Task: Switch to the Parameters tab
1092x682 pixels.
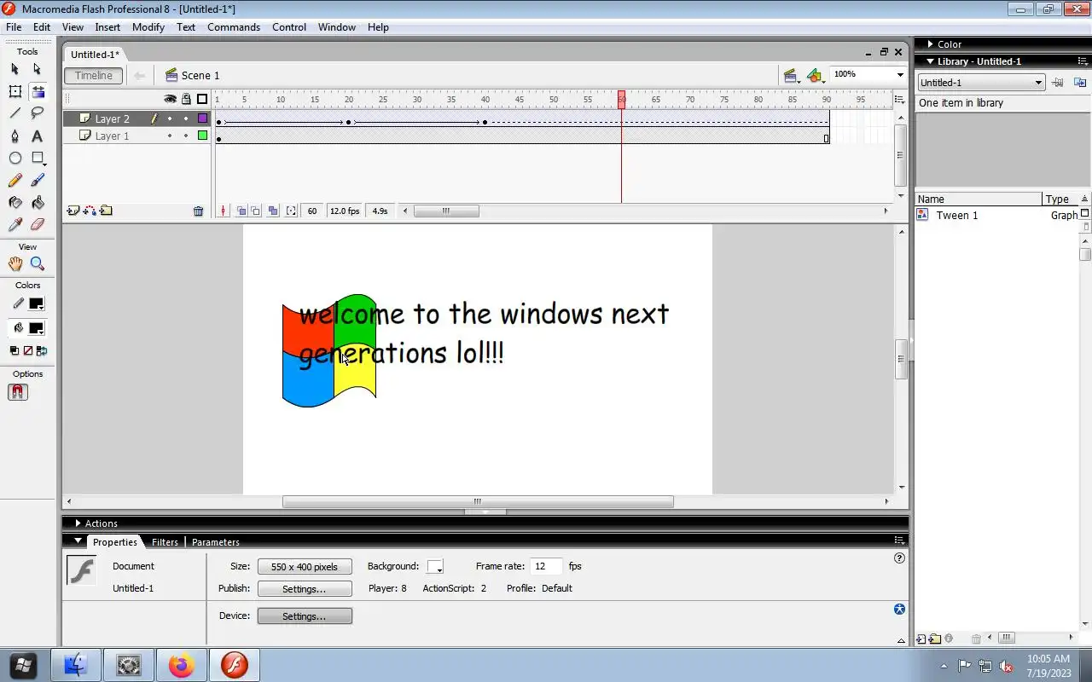Action: (216, 542)
